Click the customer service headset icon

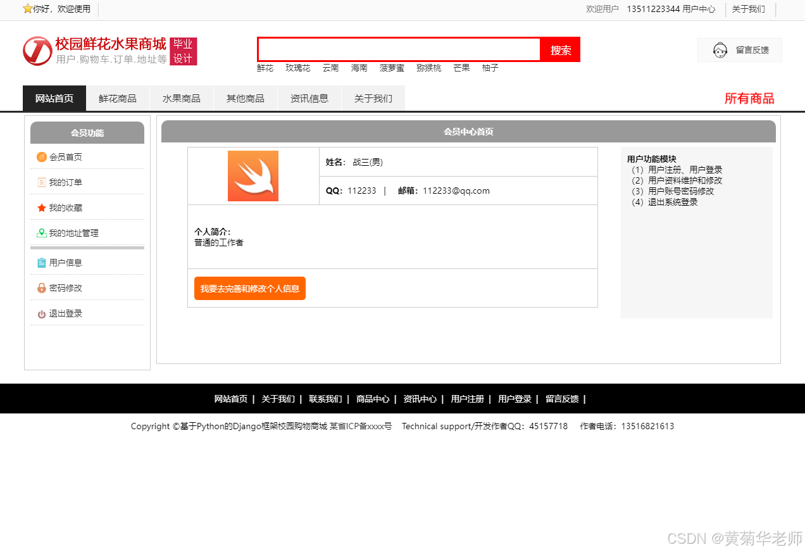(720, 50)
